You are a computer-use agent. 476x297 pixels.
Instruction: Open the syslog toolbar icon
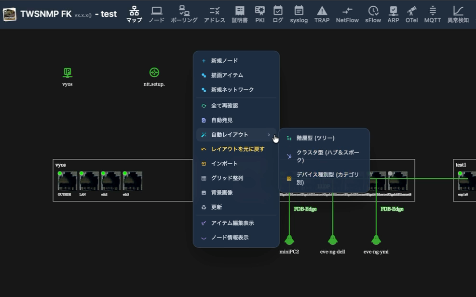tap(299, 14)
